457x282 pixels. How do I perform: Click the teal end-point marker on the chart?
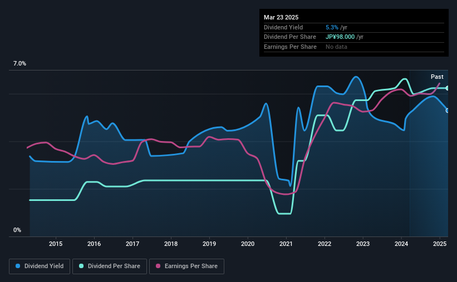[447, 88]
